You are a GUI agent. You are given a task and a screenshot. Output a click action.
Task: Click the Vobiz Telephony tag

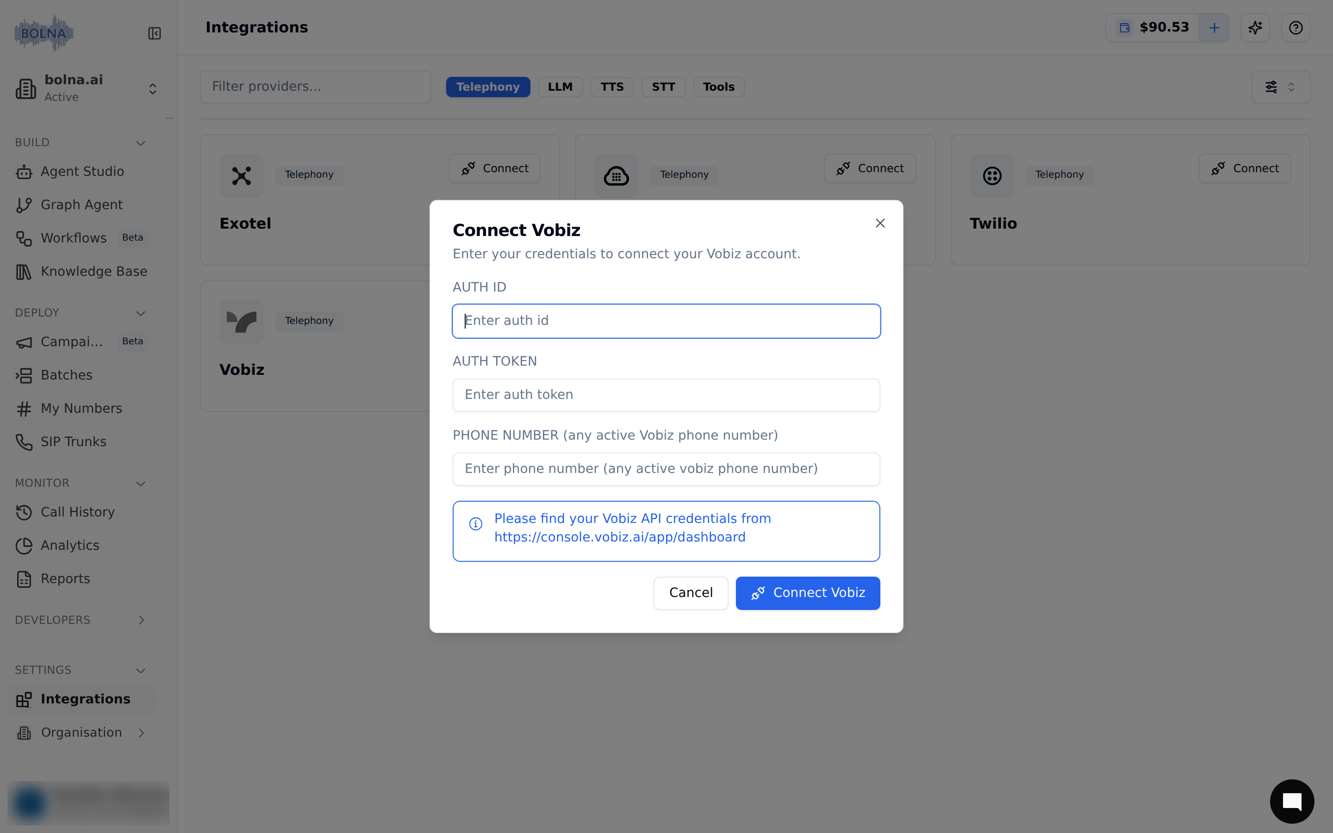pos(309,321)
